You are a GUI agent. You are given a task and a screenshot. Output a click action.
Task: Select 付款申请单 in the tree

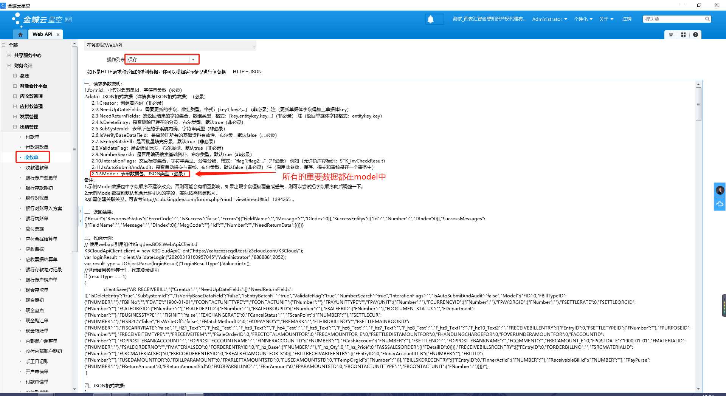tap(37, 382)
